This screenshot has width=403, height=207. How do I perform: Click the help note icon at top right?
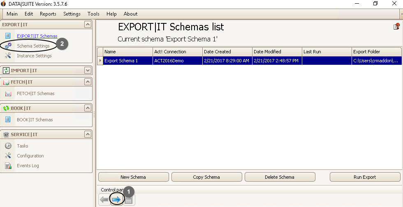396,26
